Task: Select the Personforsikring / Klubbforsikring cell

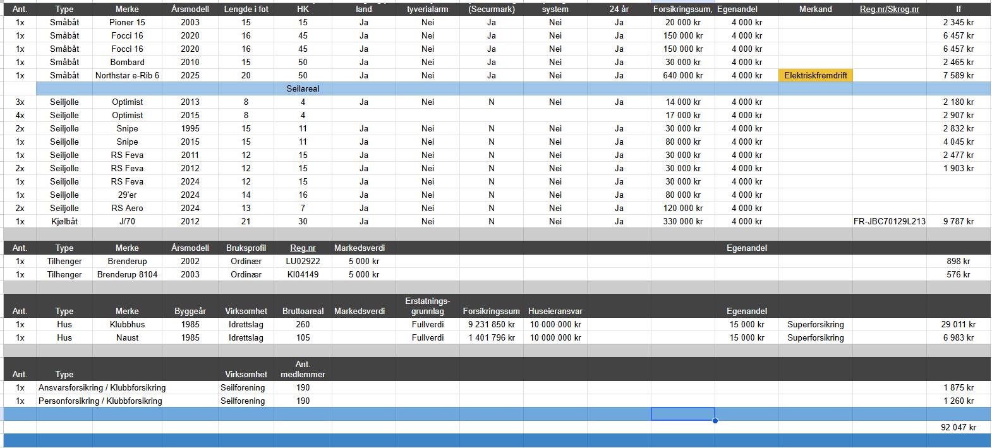Action: 100,401
